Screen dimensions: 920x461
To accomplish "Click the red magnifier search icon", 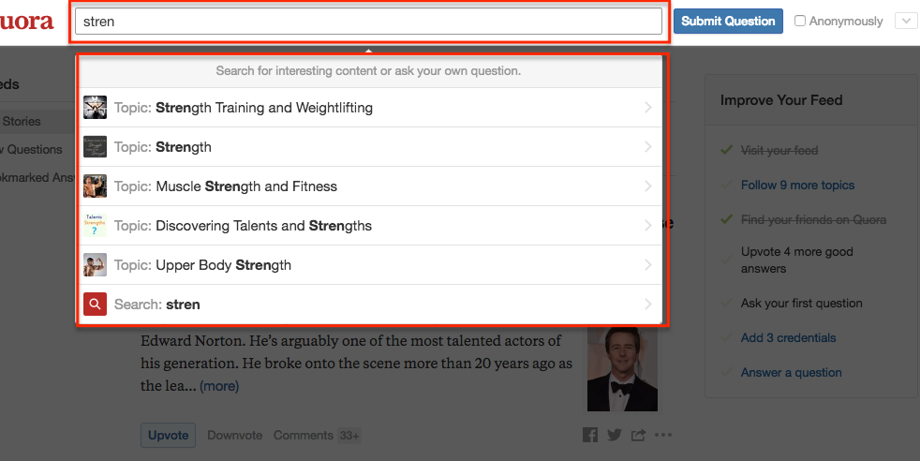I will click(95, 304).
